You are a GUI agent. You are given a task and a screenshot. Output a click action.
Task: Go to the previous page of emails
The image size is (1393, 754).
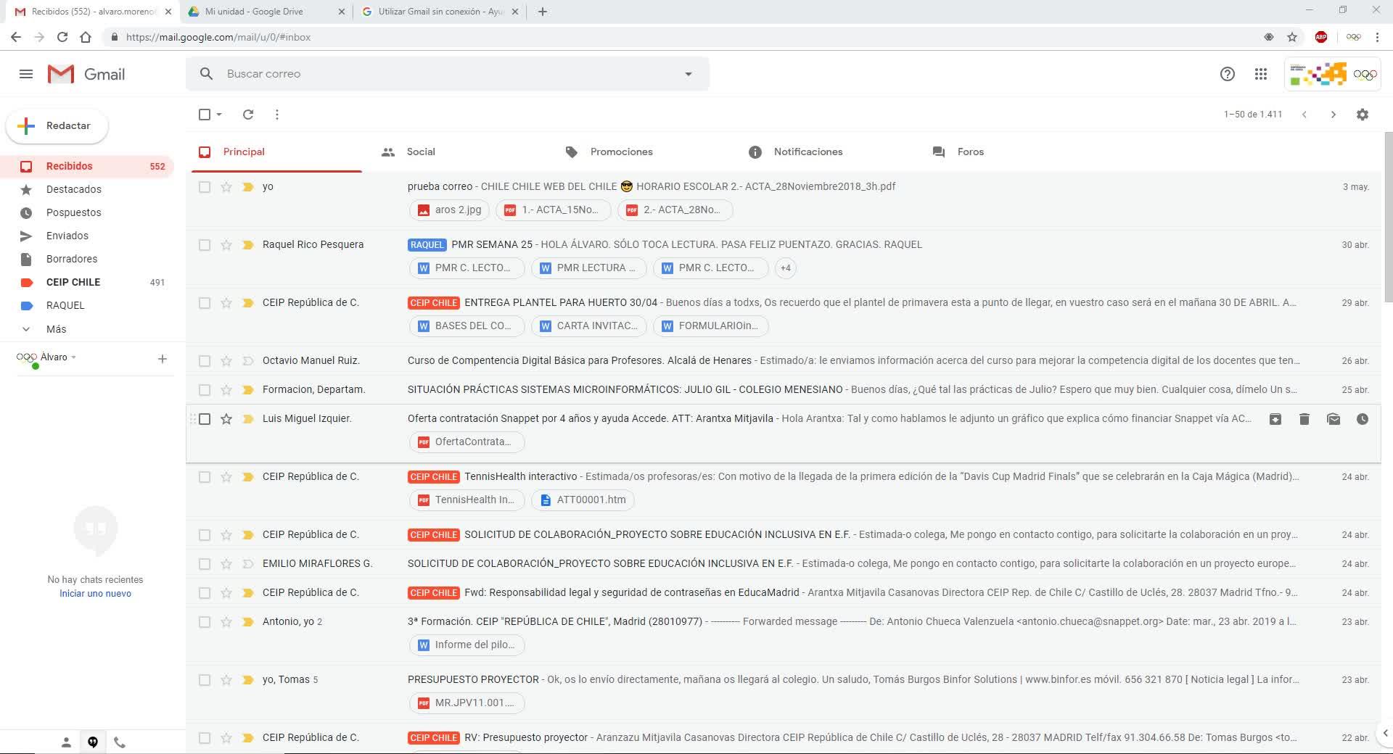(1304, 115)
